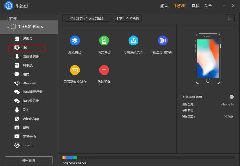This screenshot has width=240, height=166.
Task: Open WhatsApp item in sidebar
Action: point(30,118)
